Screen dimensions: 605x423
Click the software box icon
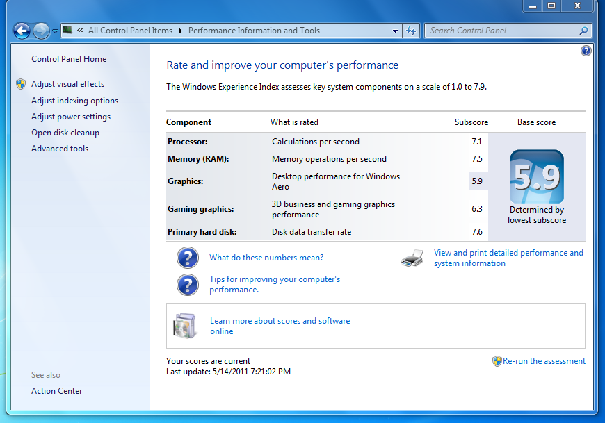pos(185,326)
